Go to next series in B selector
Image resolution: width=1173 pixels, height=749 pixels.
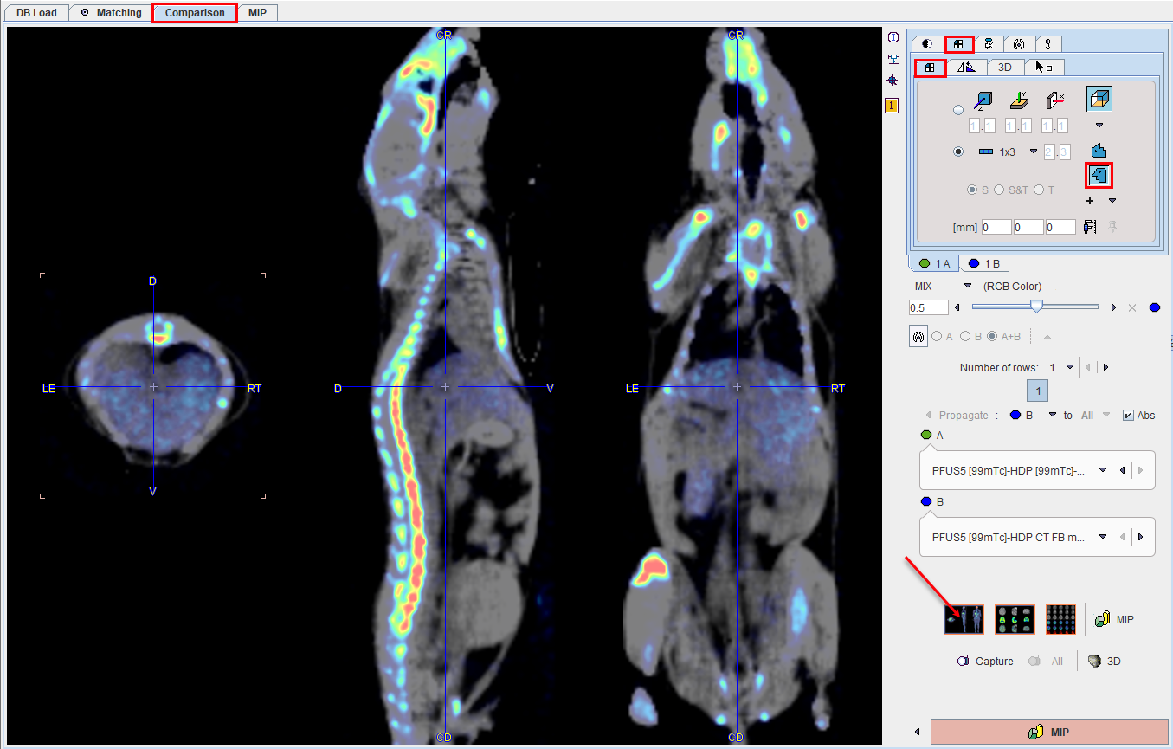point(1140,537)
